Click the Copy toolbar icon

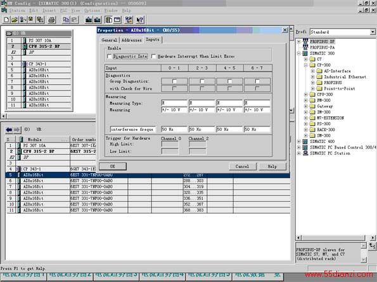point(66,20)
